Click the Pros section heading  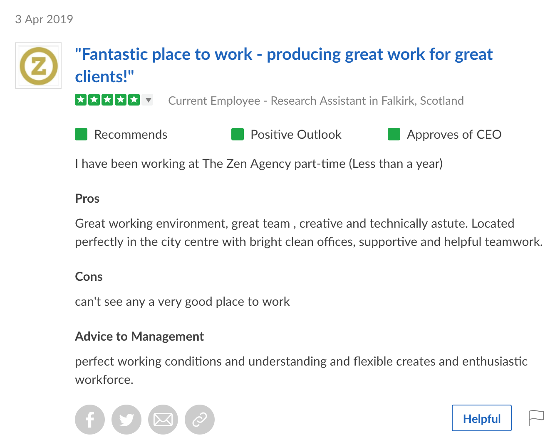[x=87, y=199]
